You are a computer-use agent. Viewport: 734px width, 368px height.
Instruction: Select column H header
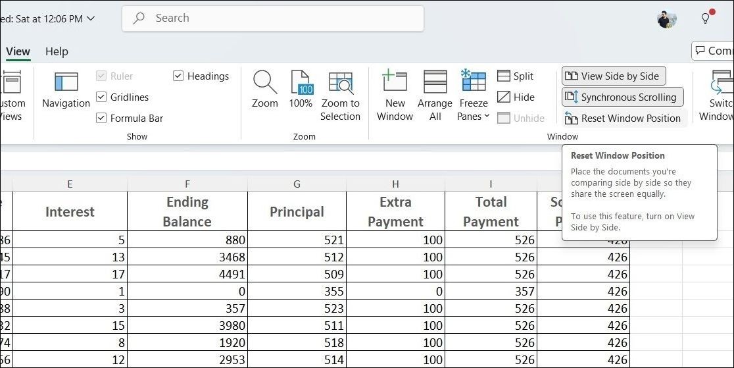[x=395, y=184]
